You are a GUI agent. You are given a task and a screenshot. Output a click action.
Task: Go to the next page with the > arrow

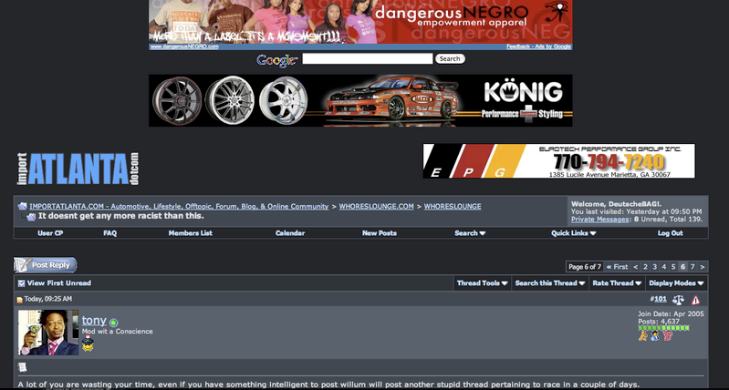coord(702,267)
